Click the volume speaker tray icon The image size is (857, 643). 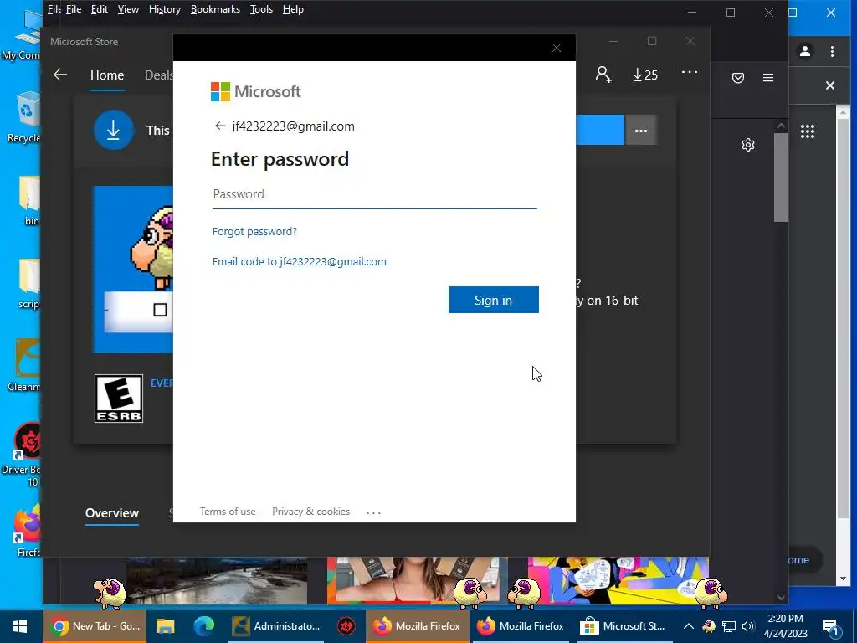[748, 626]
